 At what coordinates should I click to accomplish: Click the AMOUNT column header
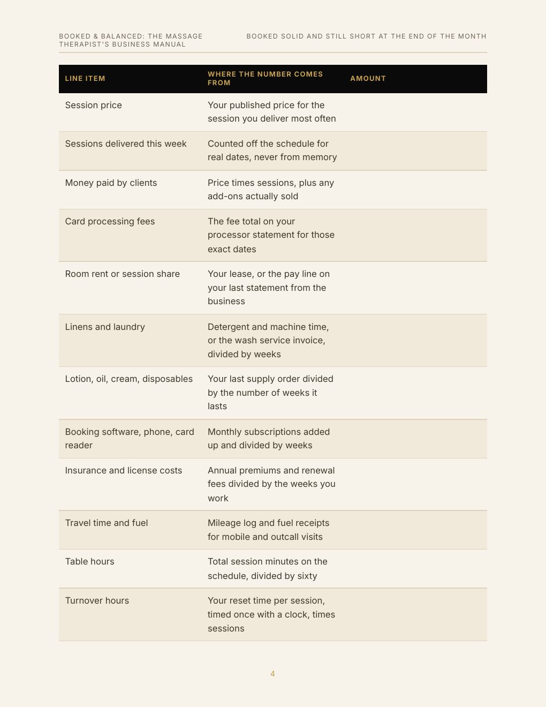[x=368, y=78]
